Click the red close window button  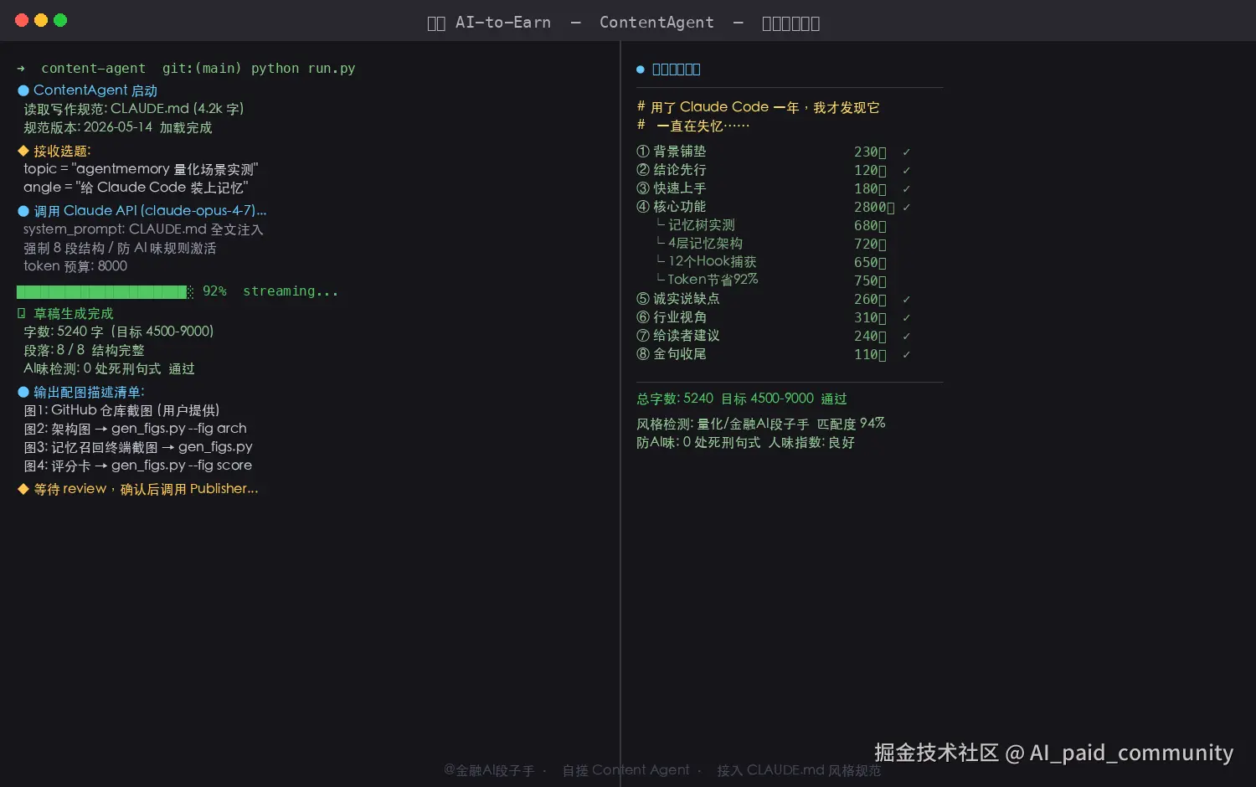(22, 20)
